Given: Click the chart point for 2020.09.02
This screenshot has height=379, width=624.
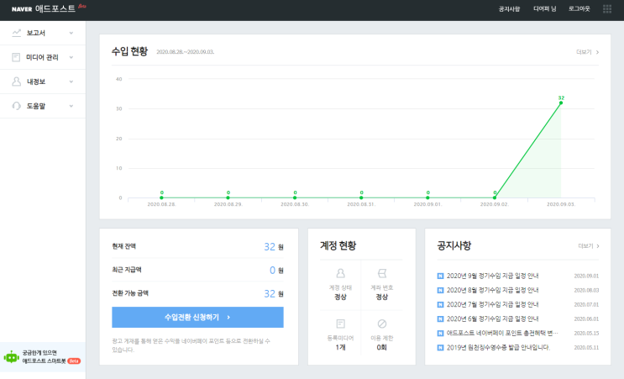Looking at the screenshot, I should coord(495,197).
